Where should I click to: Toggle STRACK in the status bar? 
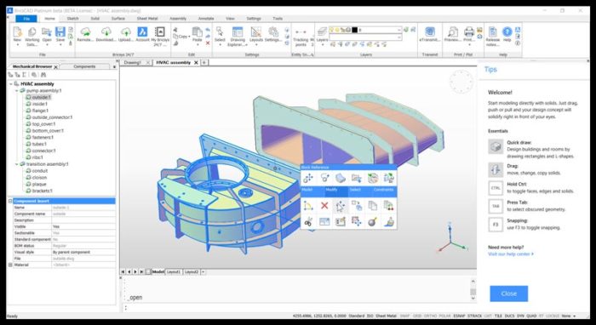click(x=475, y=316)
